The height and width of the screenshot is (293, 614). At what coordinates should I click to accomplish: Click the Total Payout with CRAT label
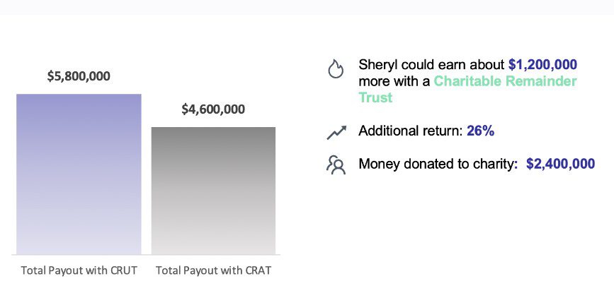click(x=213, y=270)
